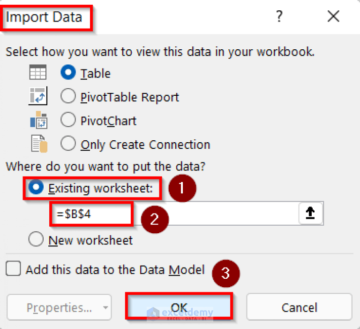Click the Cancel button

pyautogui.click(x=300, y=307)
